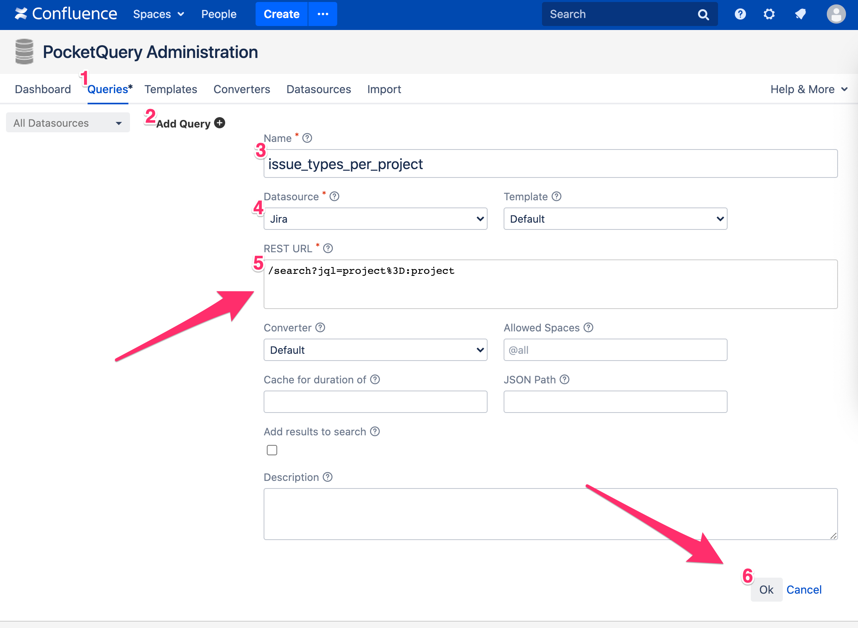Switch to the Datasources tab
The image size is (858, 628).
(x=319, y=89)
